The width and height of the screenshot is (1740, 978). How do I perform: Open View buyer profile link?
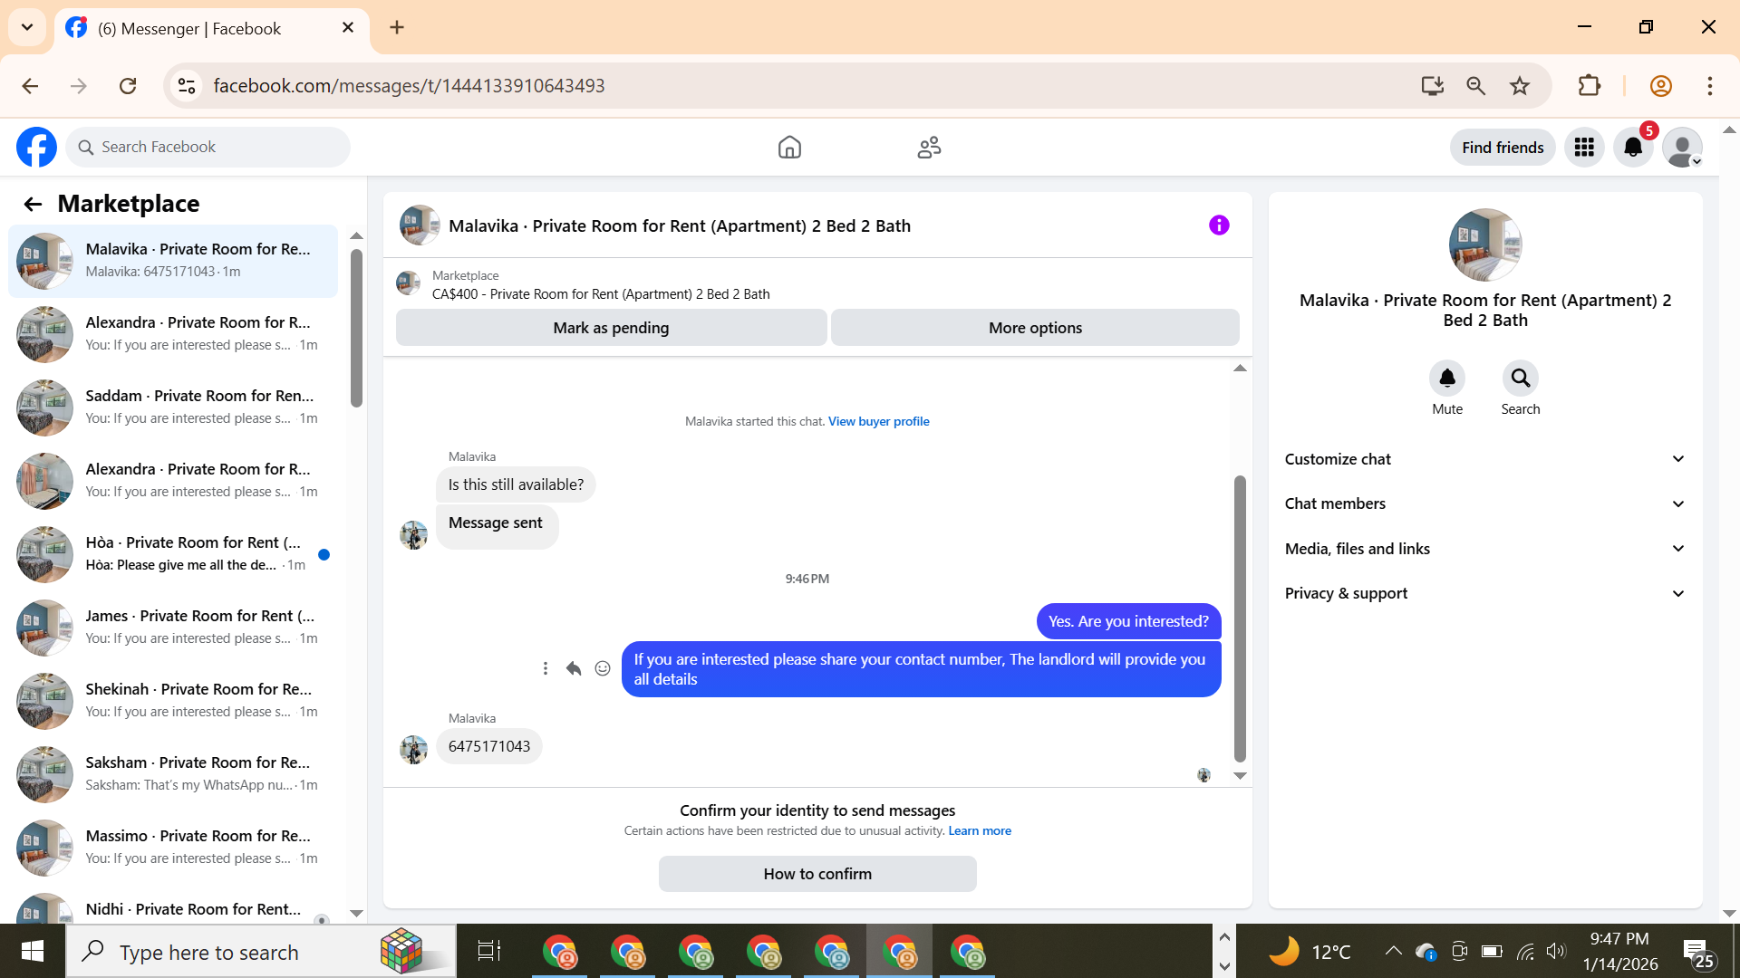(878, 421)
